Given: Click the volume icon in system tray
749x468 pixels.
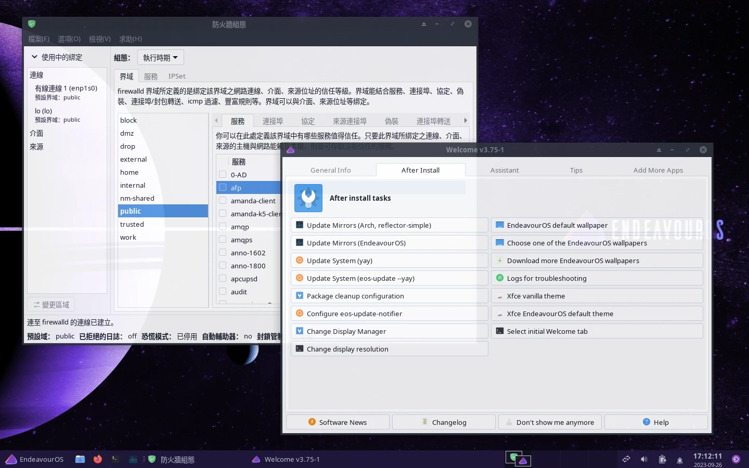Looking at the screenshot, I should tap(644, 459).
